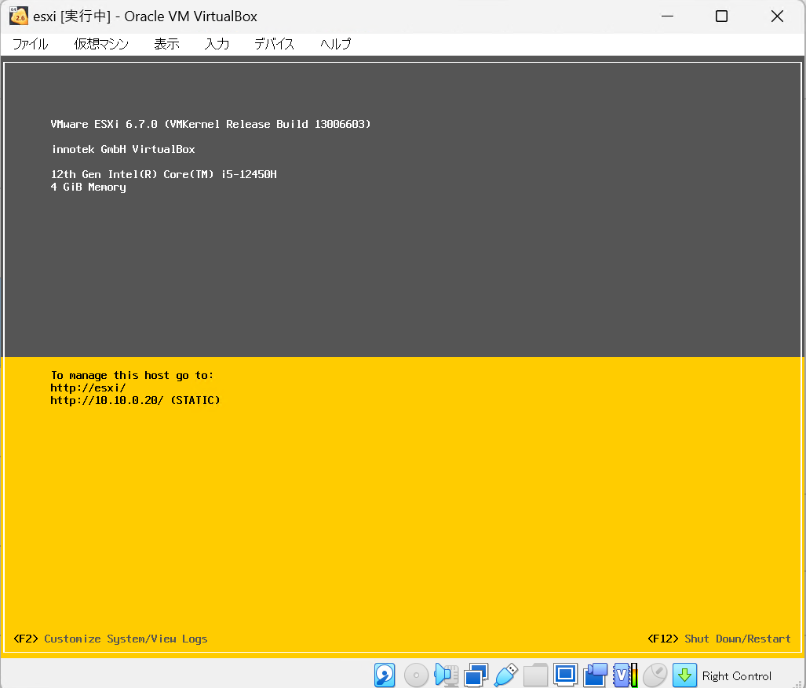
Task: Open the 仮想マシン menu
Action: click(101, 44)
